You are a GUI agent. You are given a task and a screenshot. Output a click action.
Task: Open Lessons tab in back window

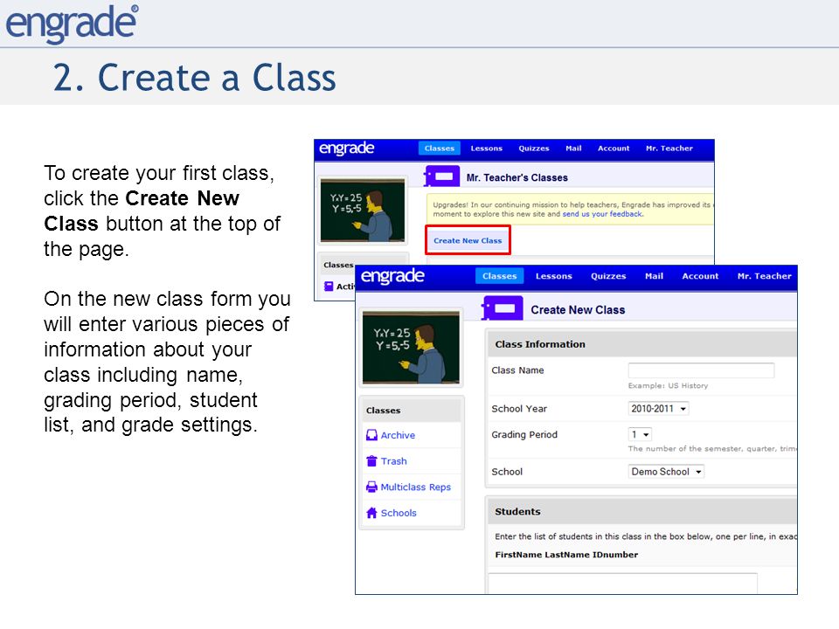tap(487, 149)
